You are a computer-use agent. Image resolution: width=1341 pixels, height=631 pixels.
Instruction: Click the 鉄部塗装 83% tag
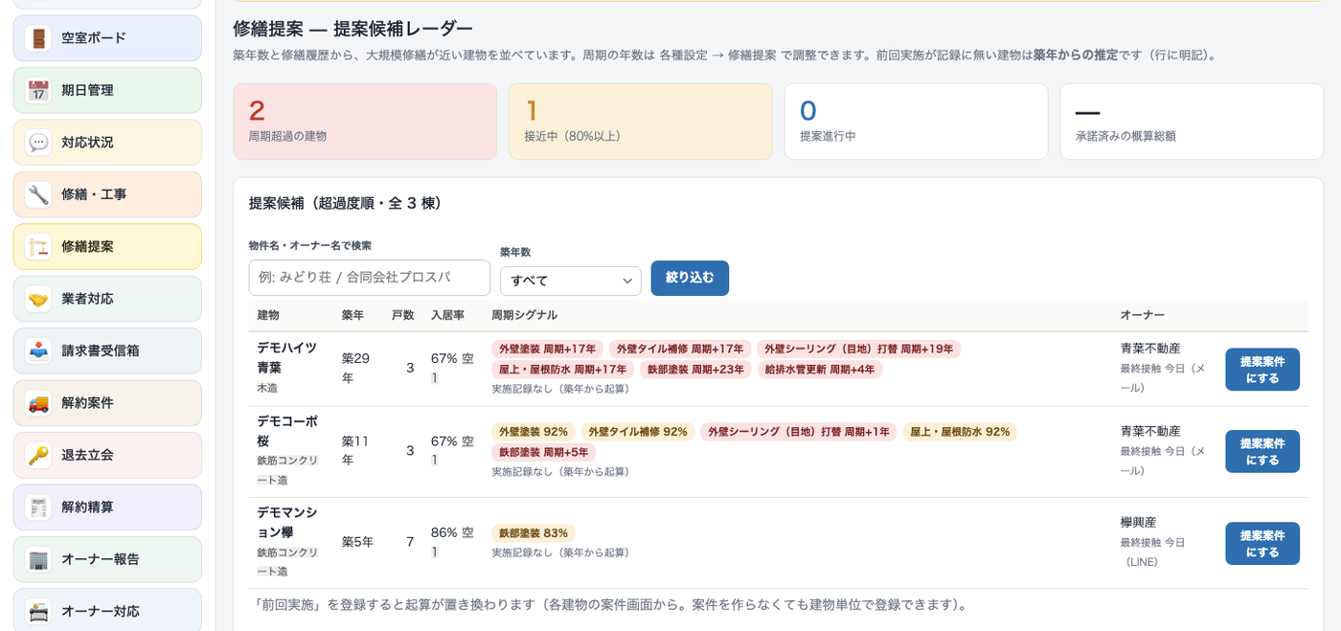tap(534, 533)
